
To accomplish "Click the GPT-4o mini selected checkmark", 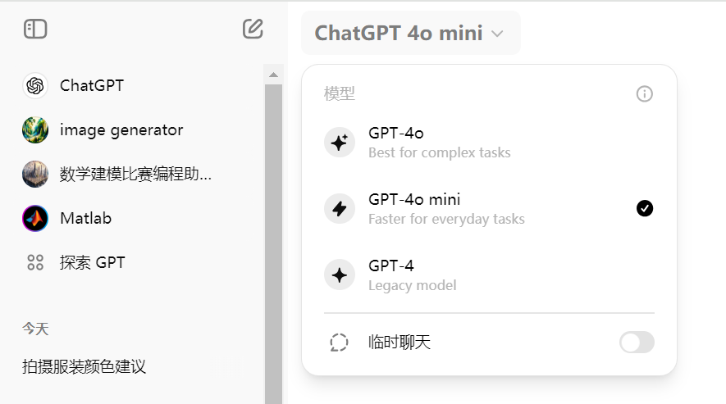I will pos(645,208).
